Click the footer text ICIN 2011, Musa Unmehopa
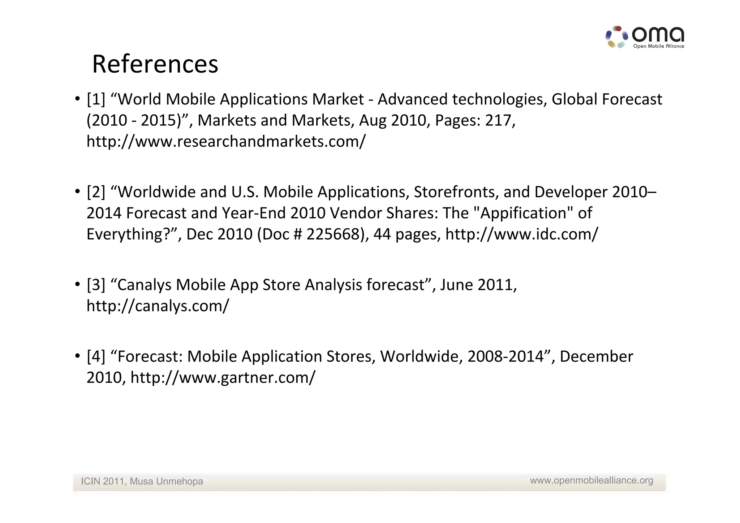Viewport: 740px width, 523px height. pyautogui.click(x=142, y=481)
